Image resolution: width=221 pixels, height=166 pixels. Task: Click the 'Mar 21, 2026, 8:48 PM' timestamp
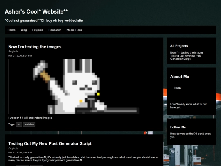click(x=20, y=152)
